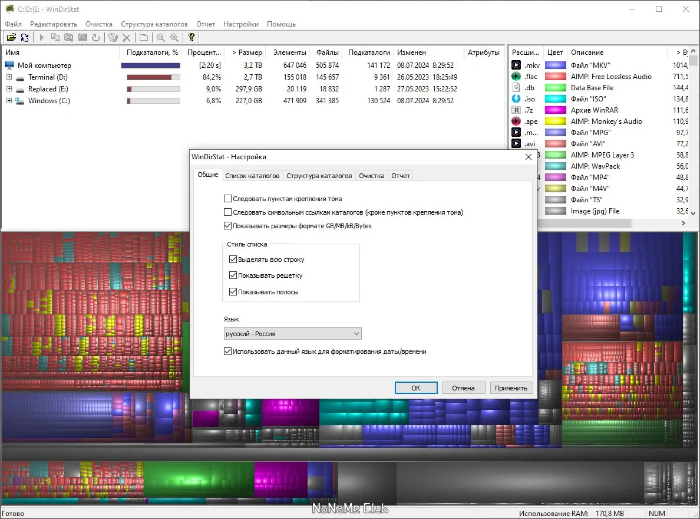Click the Command prompt toolbar icon
The height and width of the screenshot is (519, 700).
82,38
